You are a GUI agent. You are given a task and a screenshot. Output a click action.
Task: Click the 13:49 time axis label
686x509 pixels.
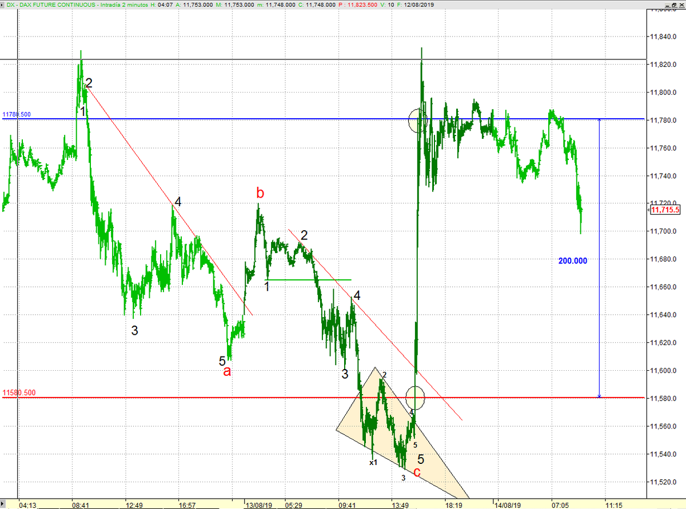401,505
